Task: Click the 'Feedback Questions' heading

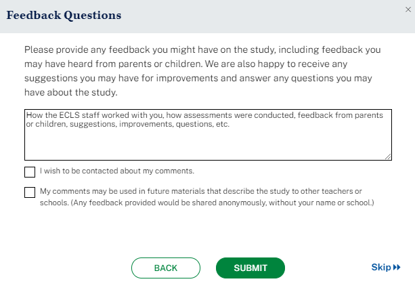Action: click(64, 15)
